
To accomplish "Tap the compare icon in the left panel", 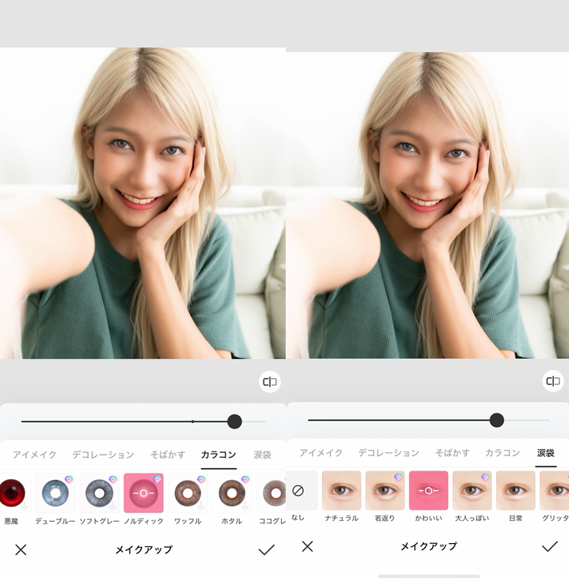I will [270, 382].
